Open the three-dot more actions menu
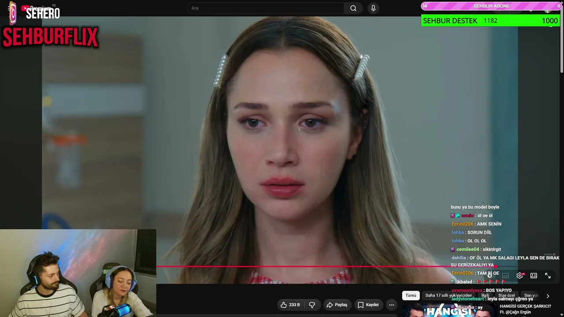564x317 pixels. 391,305
